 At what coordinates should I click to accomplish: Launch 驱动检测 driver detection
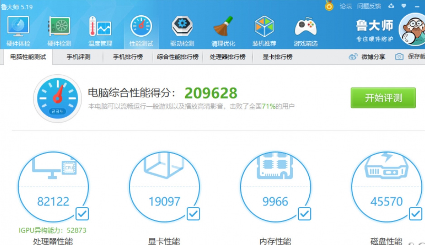point(182,29)
